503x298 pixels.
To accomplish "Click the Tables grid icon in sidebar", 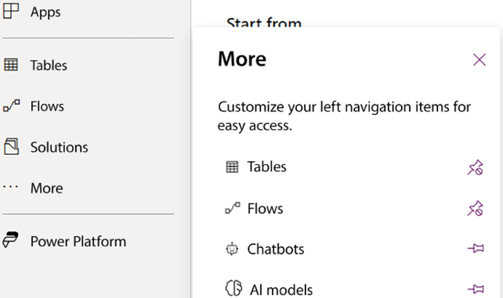I will tap(11, 65).
